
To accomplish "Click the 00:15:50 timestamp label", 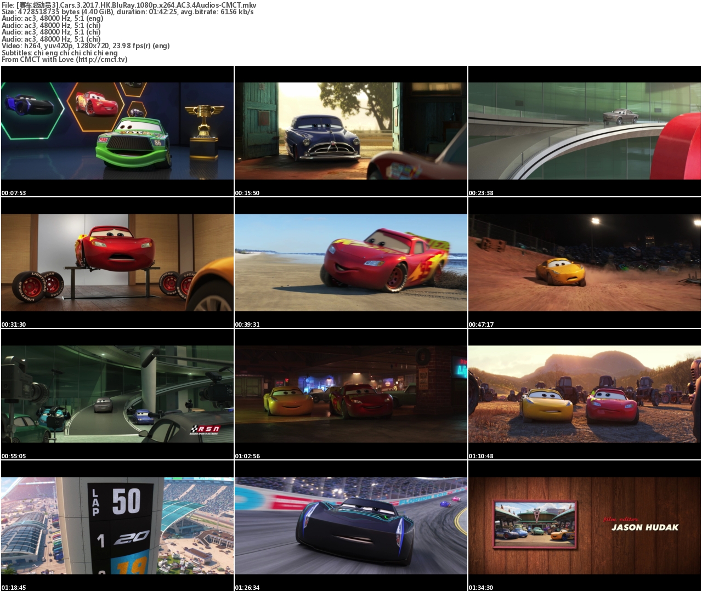I will point(247,193).
